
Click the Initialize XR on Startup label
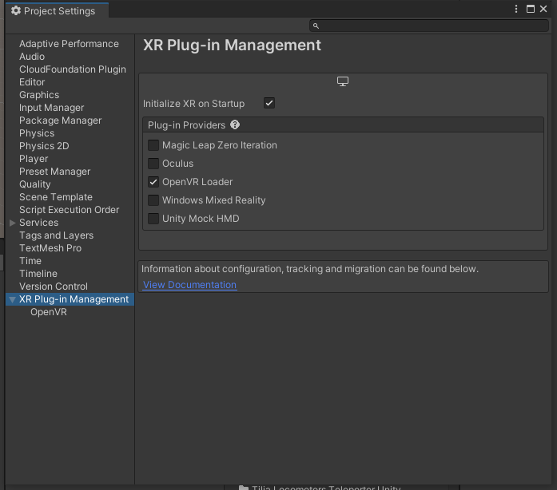click(x=193, y=104)
